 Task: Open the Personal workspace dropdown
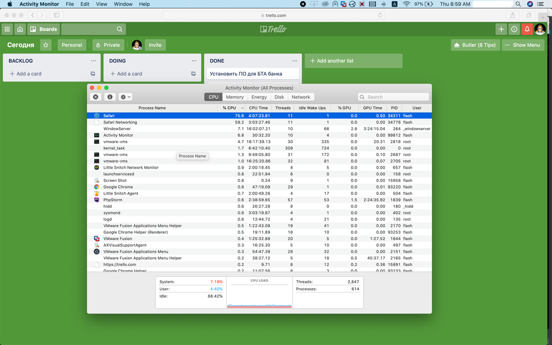point(72,45)
